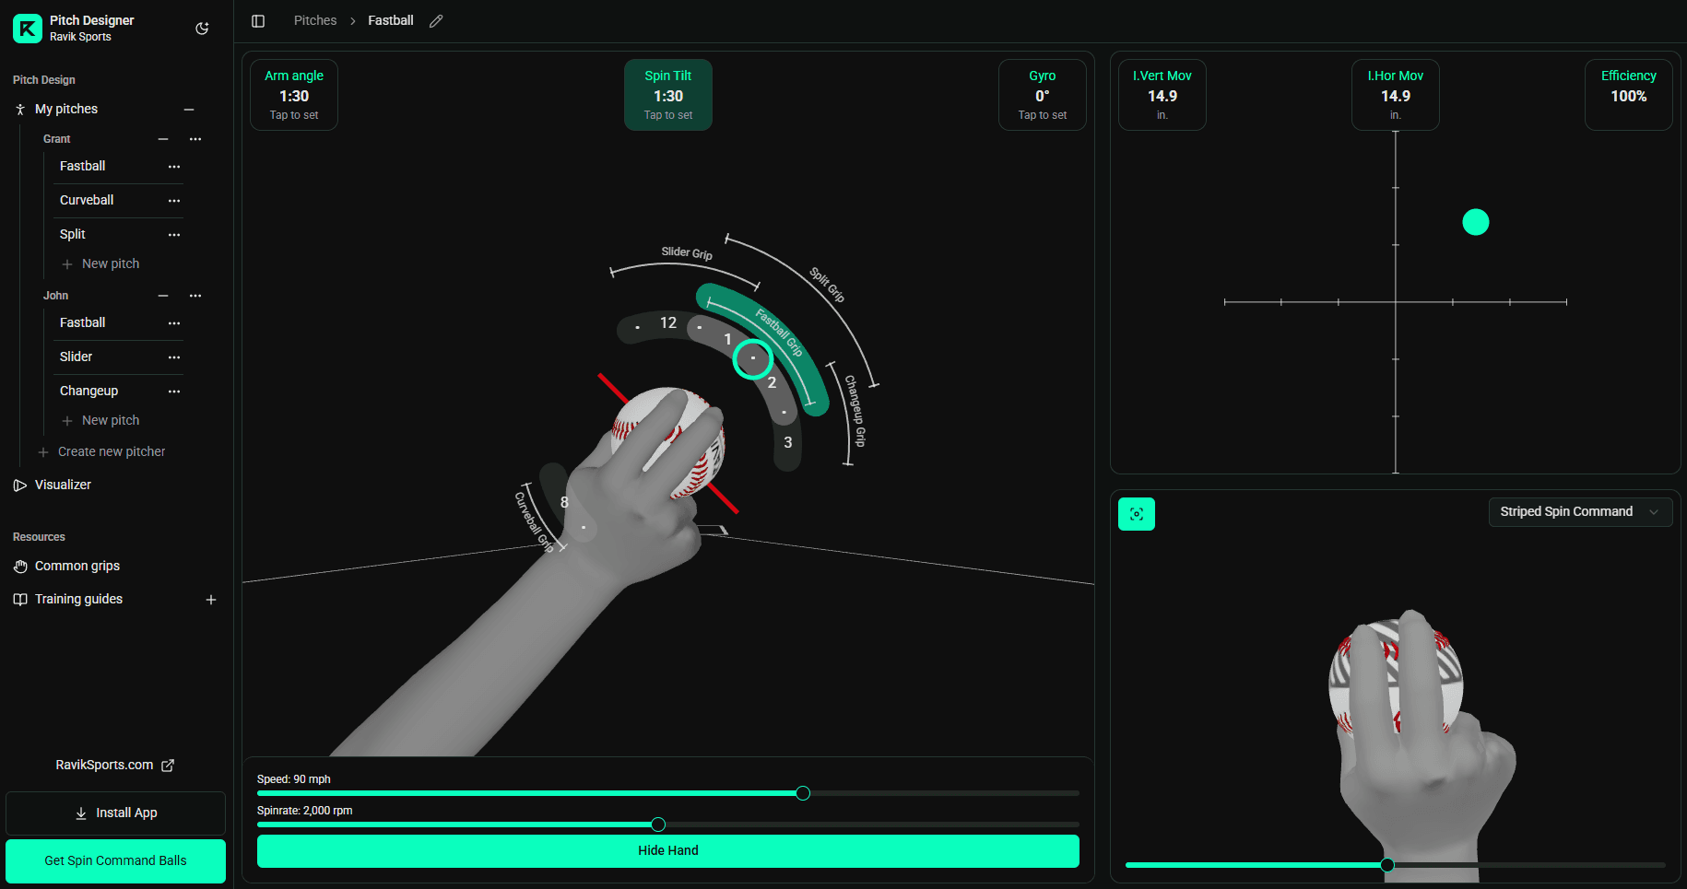1687x889 pixels.
Task: Click the plus icon next to Training guides
Action: (211, 599)
